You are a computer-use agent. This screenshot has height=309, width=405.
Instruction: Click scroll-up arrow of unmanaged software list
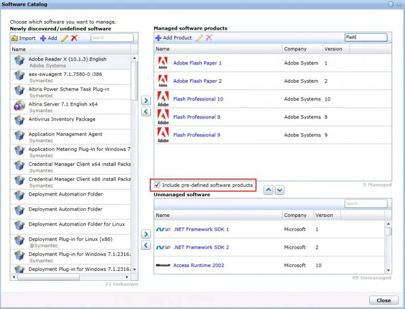pos(388,224)
